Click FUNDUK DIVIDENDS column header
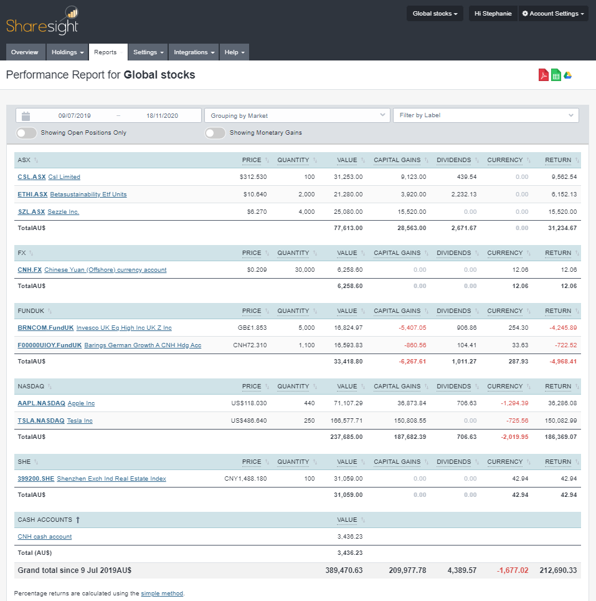This screenshot has height=601, width=596. (x=453, y=311)
